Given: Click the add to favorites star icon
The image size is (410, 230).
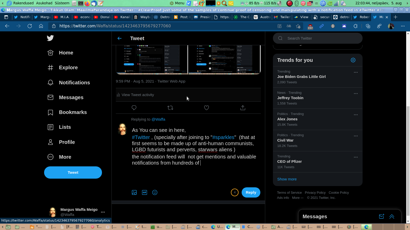Looking at the screenshot, I should pyautogui.click(x=298, y=26).
